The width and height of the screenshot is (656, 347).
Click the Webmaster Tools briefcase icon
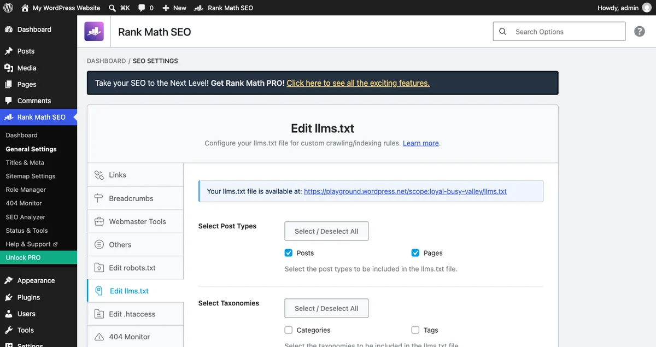tap(99, 221)
